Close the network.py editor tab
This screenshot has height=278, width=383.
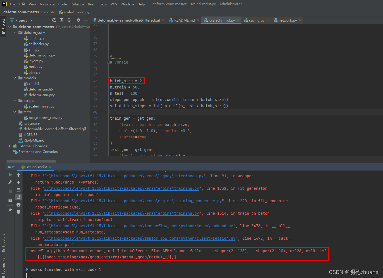(x=300, y=20)
